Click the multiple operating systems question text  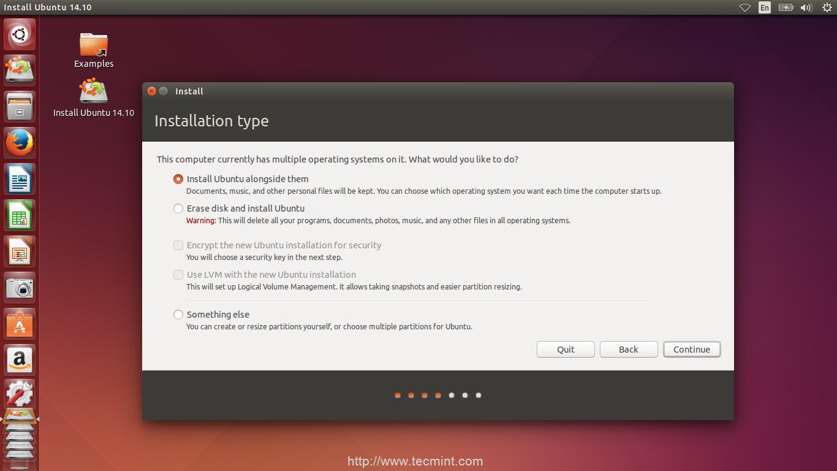338,159
